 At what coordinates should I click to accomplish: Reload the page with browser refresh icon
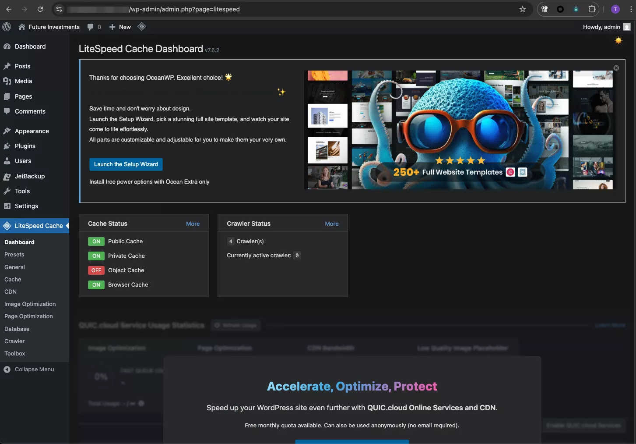(40, 9)
